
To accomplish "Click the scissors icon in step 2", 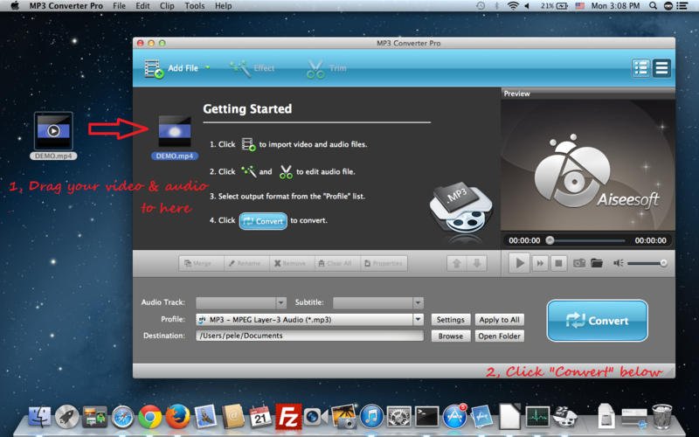I will (x=286, y=171).
